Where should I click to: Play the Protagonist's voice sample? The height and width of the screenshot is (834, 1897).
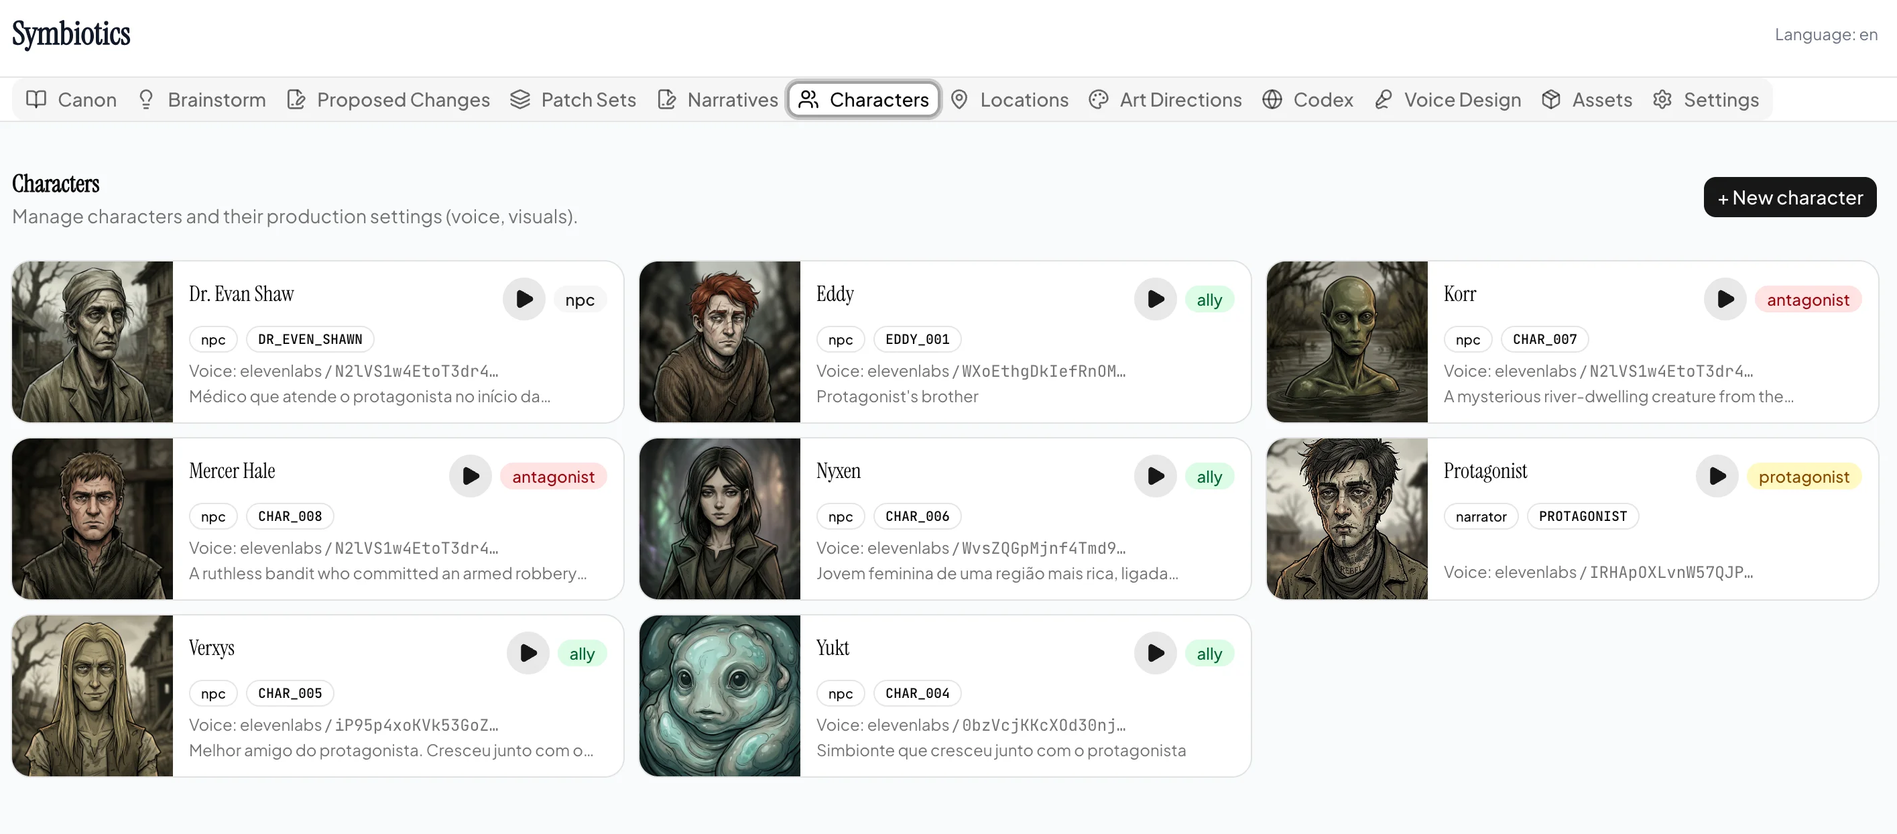click(x=1717, y=476)
